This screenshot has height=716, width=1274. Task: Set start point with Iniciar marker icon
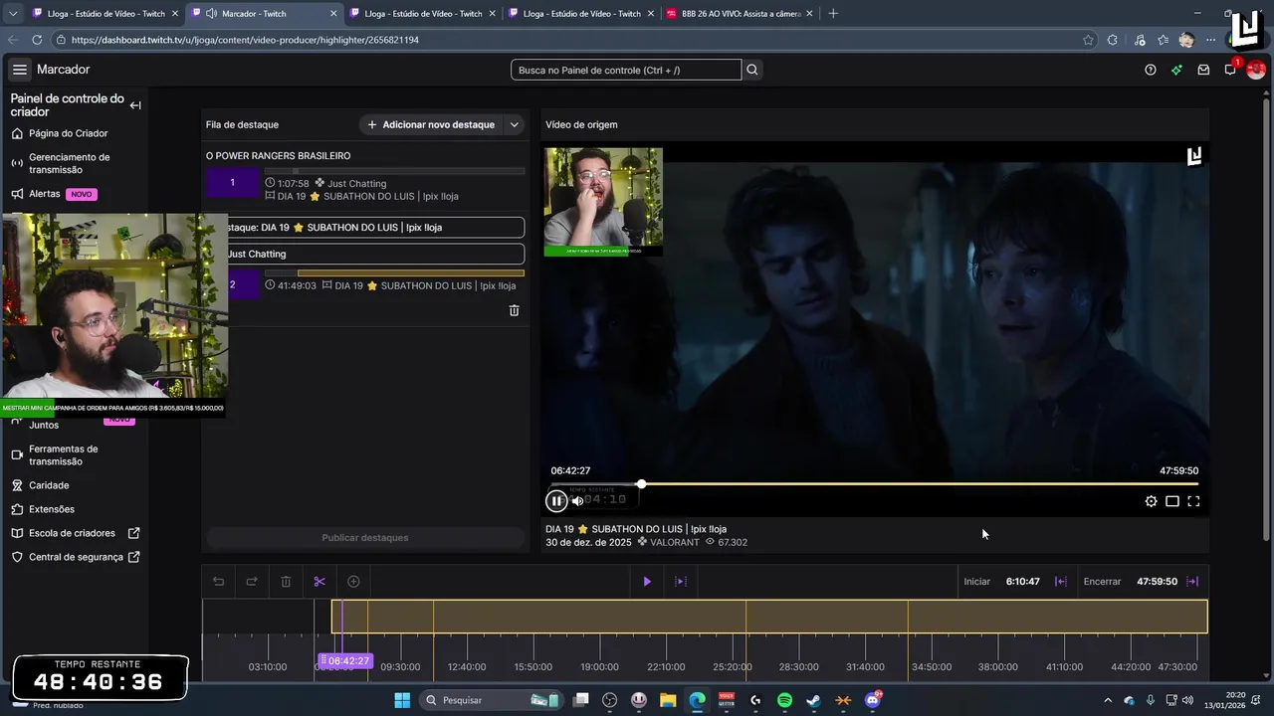pyautogui.click(x=1061, y=582)
